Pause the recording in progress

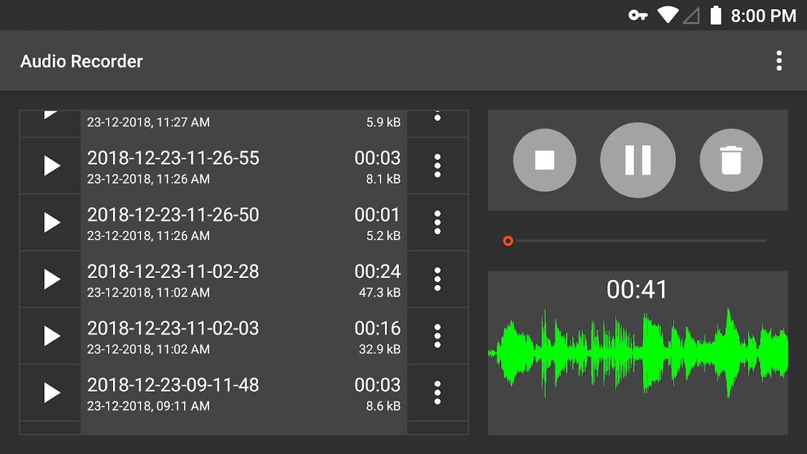[638, 160]
